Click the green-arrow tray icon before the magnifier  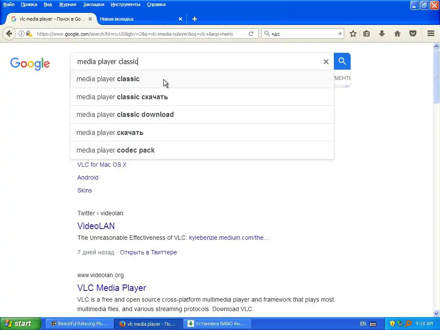[x=400, y=324]
